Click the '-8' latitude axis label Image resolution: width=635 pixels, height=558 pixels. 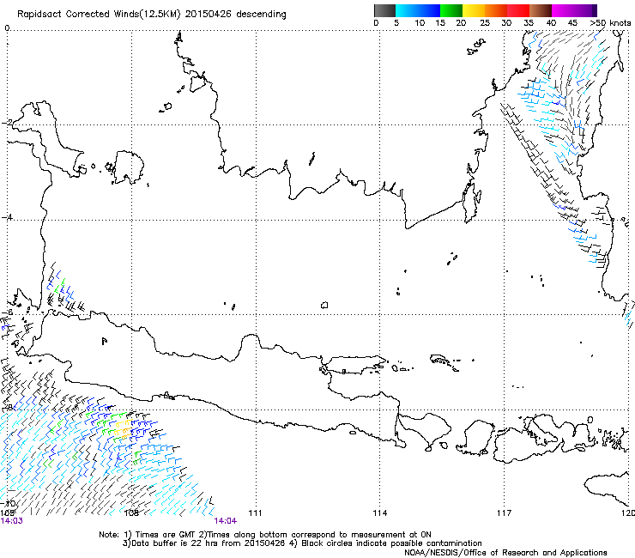click(x=7, y=407)
